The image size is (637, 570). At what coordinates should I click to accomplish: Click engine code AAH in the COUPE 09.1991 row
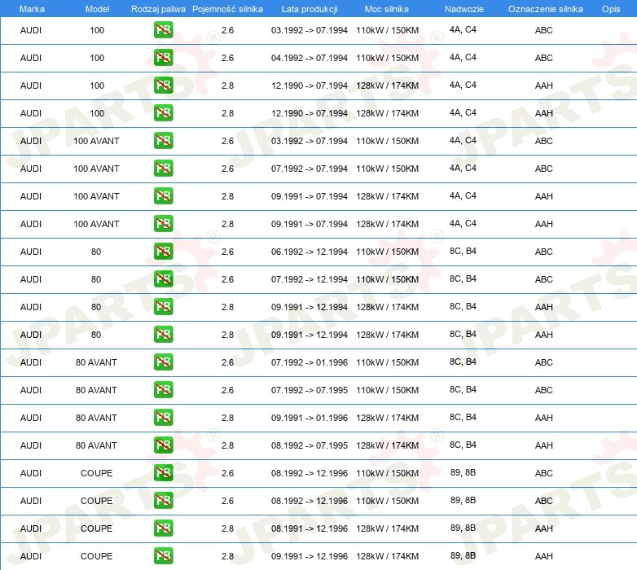pyautogui.click(x=543, y=556)
